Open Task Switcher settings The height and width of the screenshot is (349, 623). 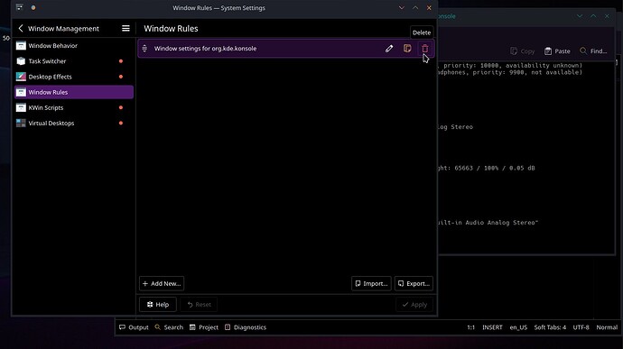pos(74,61)
